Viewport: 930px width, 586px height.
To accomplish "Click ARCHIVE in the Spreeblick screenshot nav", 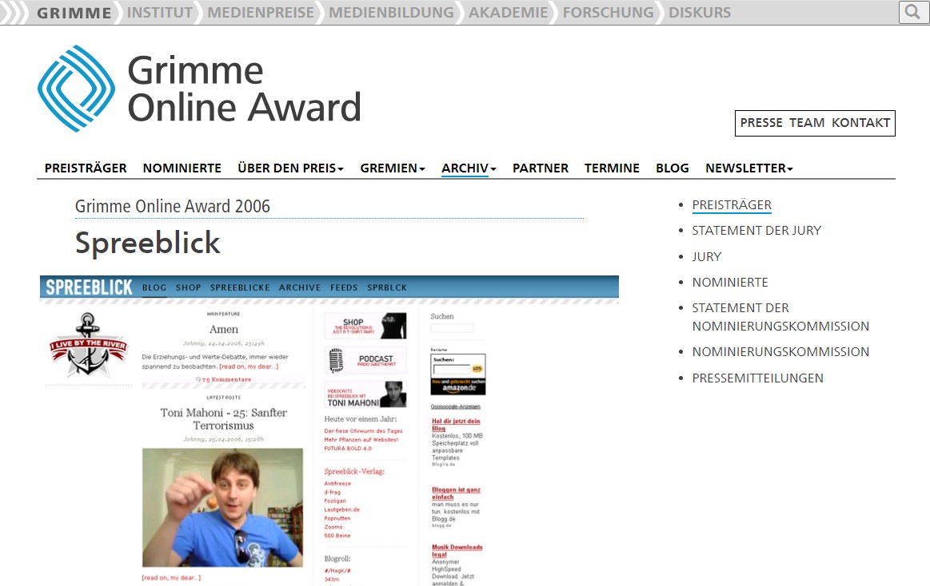I will coord(300,287).
